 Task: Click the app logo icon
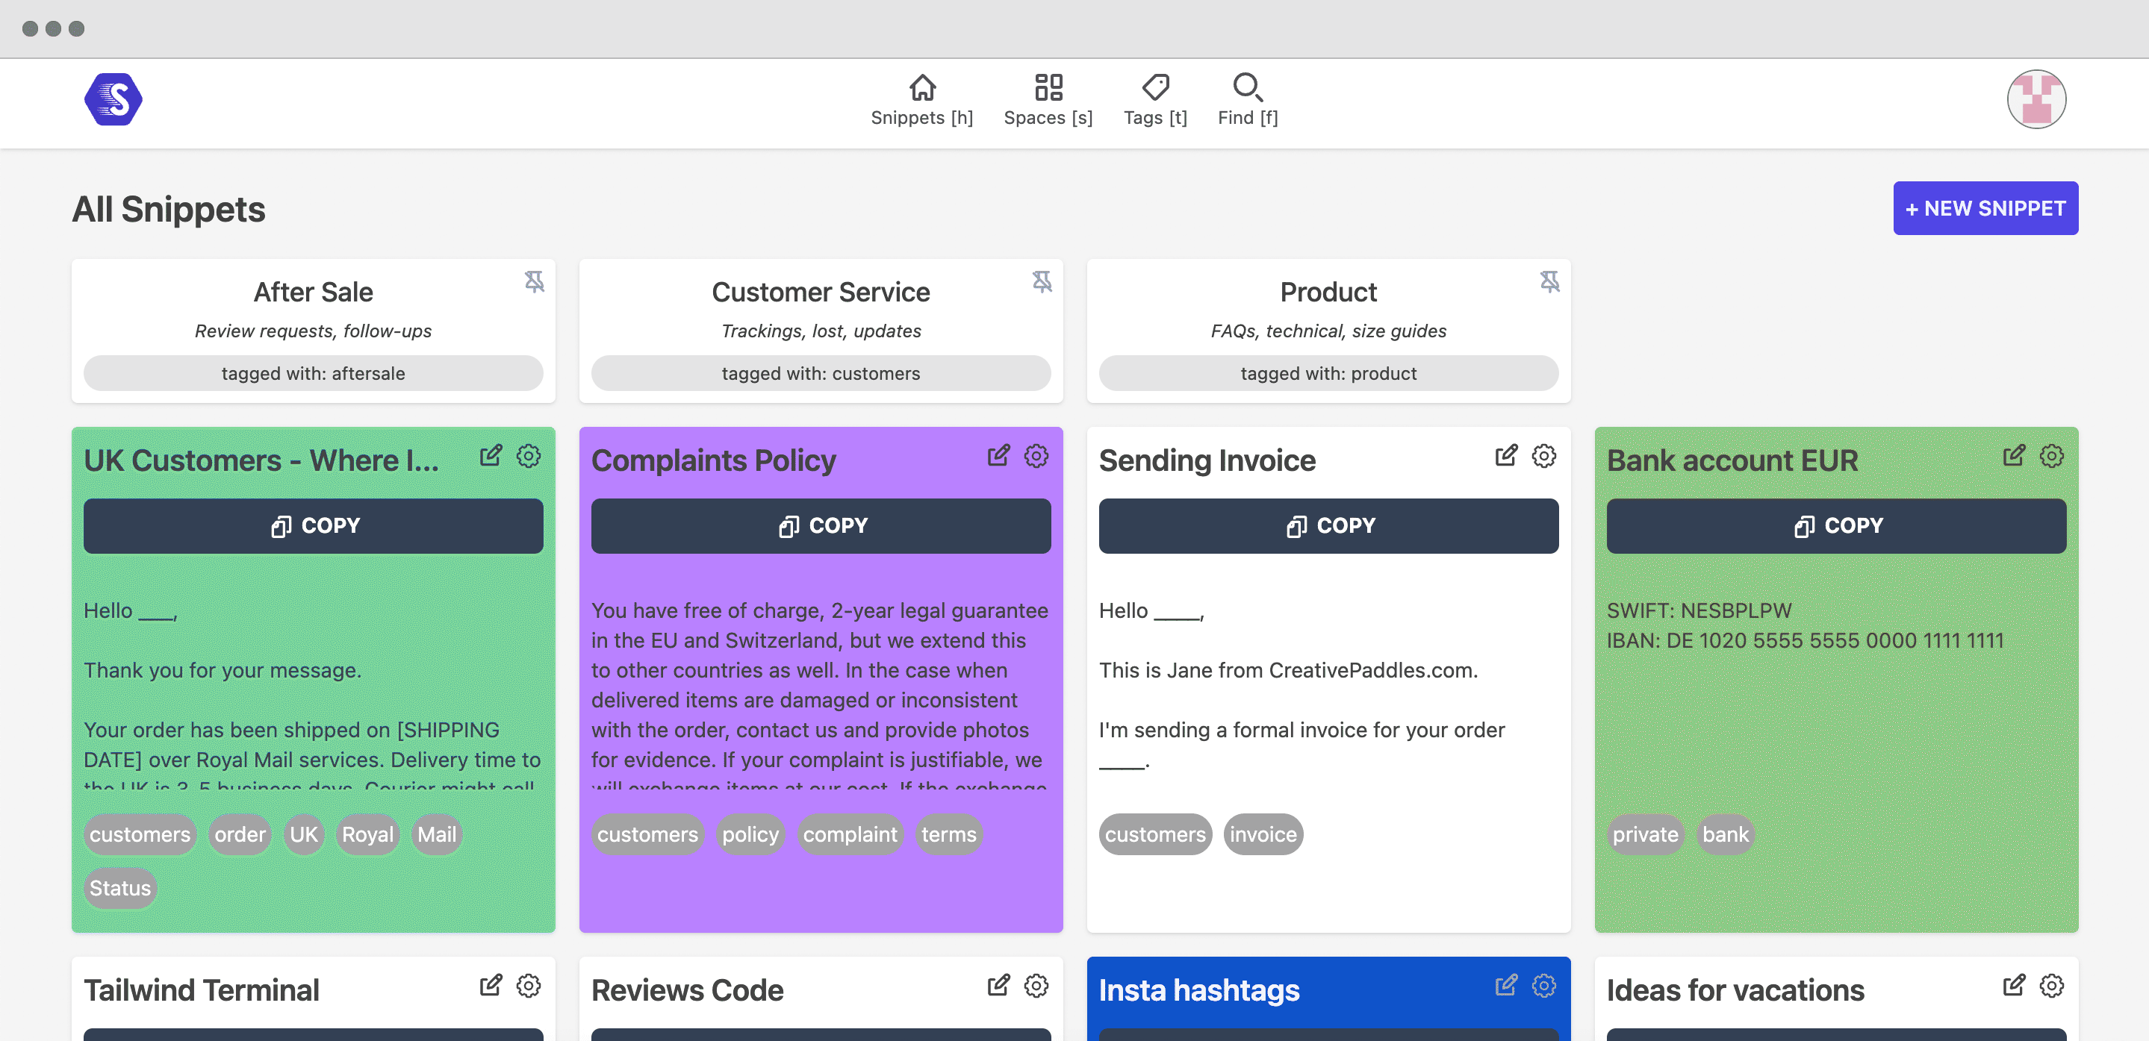(x=113, y=99)
